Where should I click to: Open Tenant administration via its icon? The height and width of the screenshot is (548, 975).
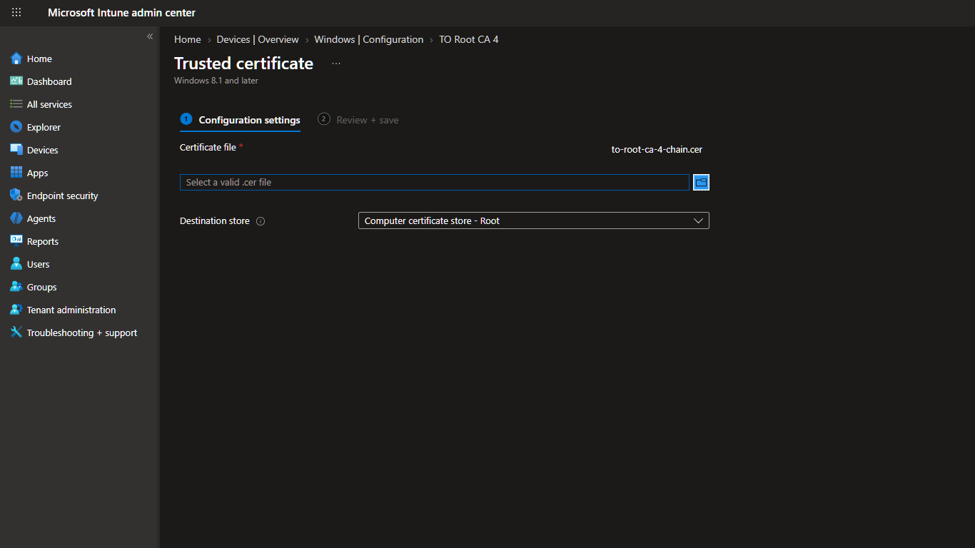tap(16, 310)
